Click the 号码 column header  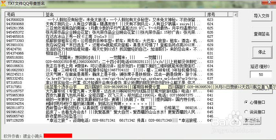24,15
